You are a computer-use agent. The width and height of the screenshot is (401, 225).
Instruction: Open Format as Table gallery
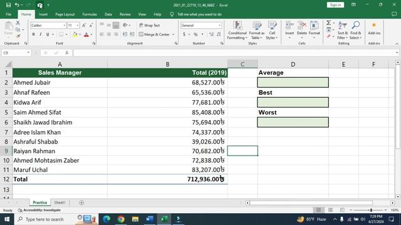(256, 31)
